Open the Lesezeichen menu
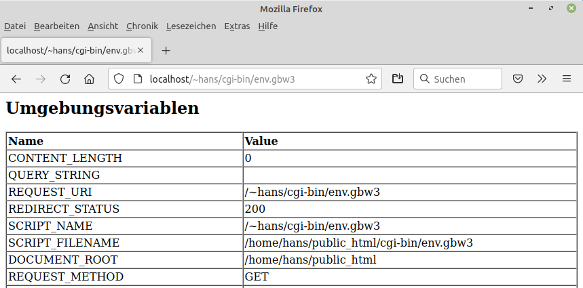 (x=191, y=26)
